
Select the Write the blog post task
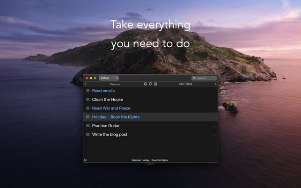[x=110, y=135]
